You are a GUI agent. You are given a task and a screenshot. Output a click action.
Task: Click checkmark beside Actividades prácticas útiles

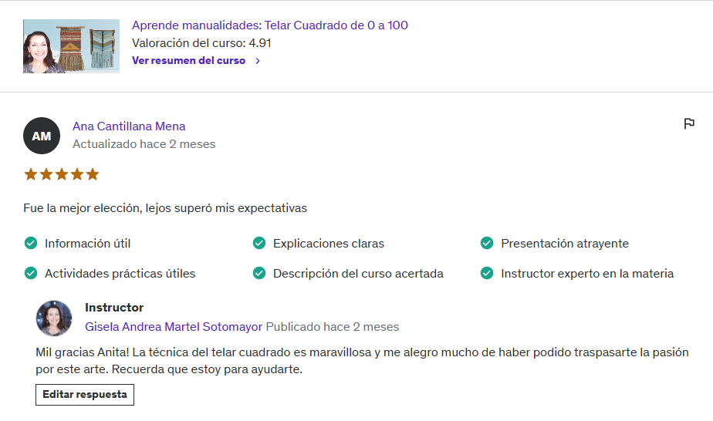[31, 273]
